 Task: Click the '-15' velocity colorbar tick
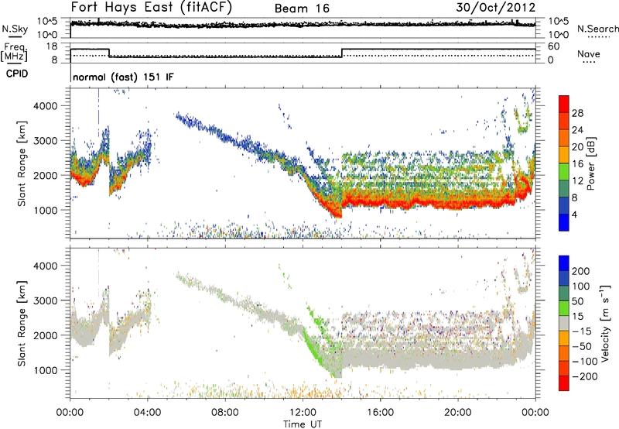[581, 331]
